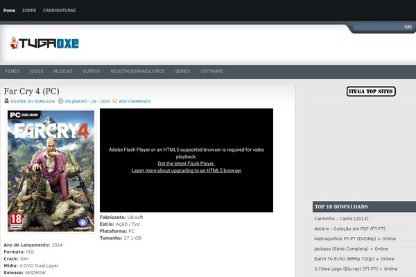Open the Home navigation link

click(x=9, y=10)
